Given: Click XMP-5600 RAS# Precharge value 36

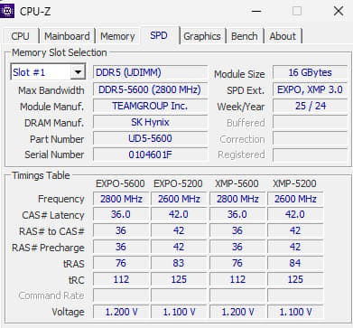Looking at the screenshot, I should click(237, 247).
